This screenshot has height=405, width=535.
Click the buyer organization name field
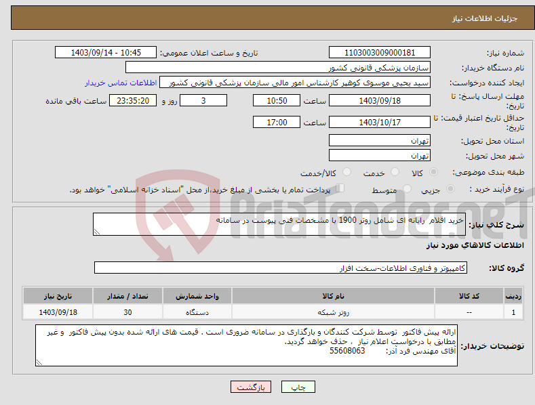click(x=278, y=68)
